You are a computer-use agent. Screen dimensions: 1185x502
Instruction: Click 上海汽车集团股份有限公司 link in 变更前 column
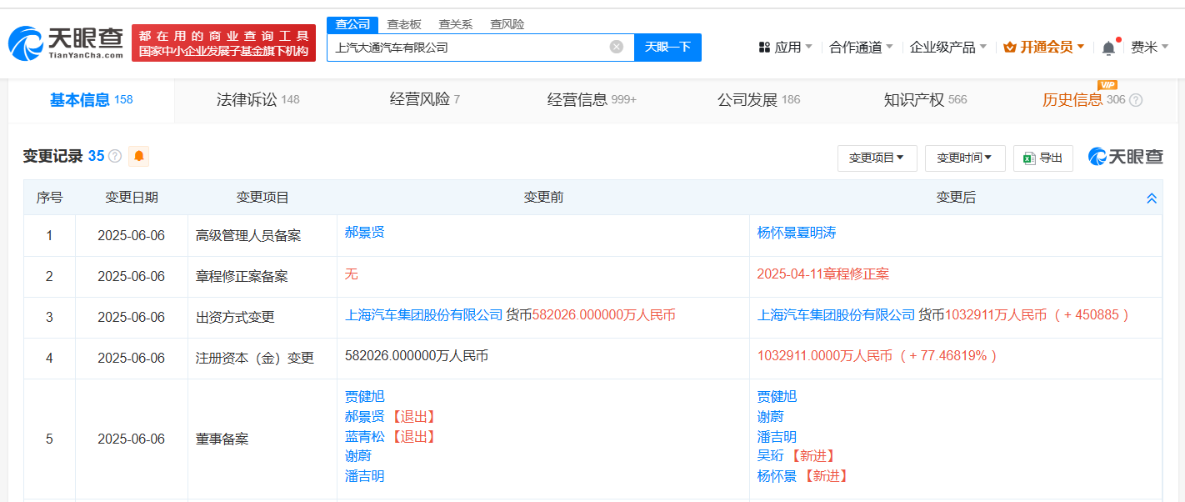point(423,315)
